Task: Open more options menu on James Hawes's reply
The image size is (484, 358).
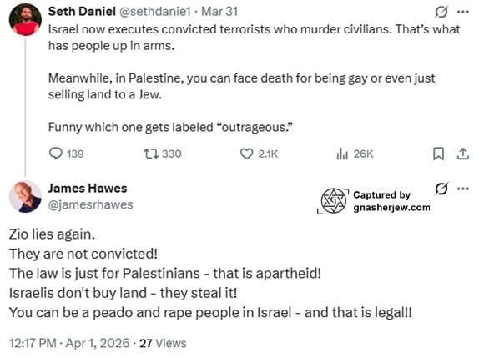Action: pos(463,189)
